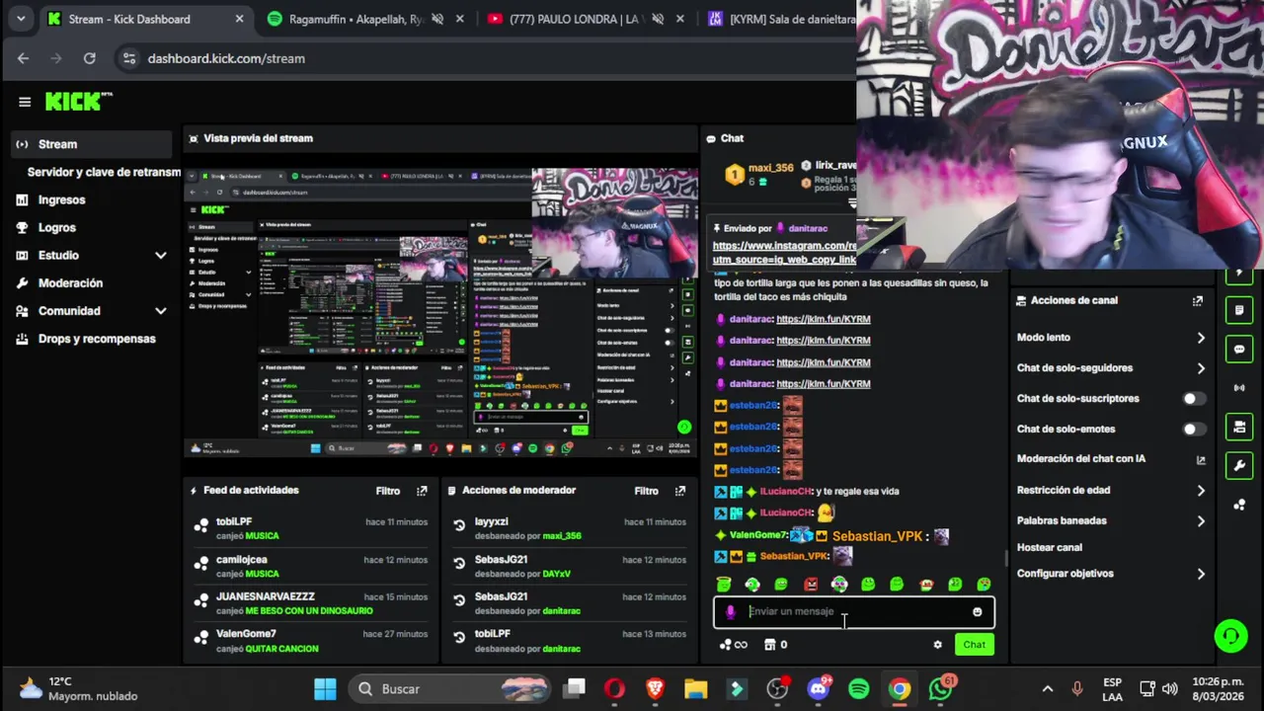Screen dimensions: 1264x711
Task: Click the stream preview thumbnail
Action: coord(440,312)
